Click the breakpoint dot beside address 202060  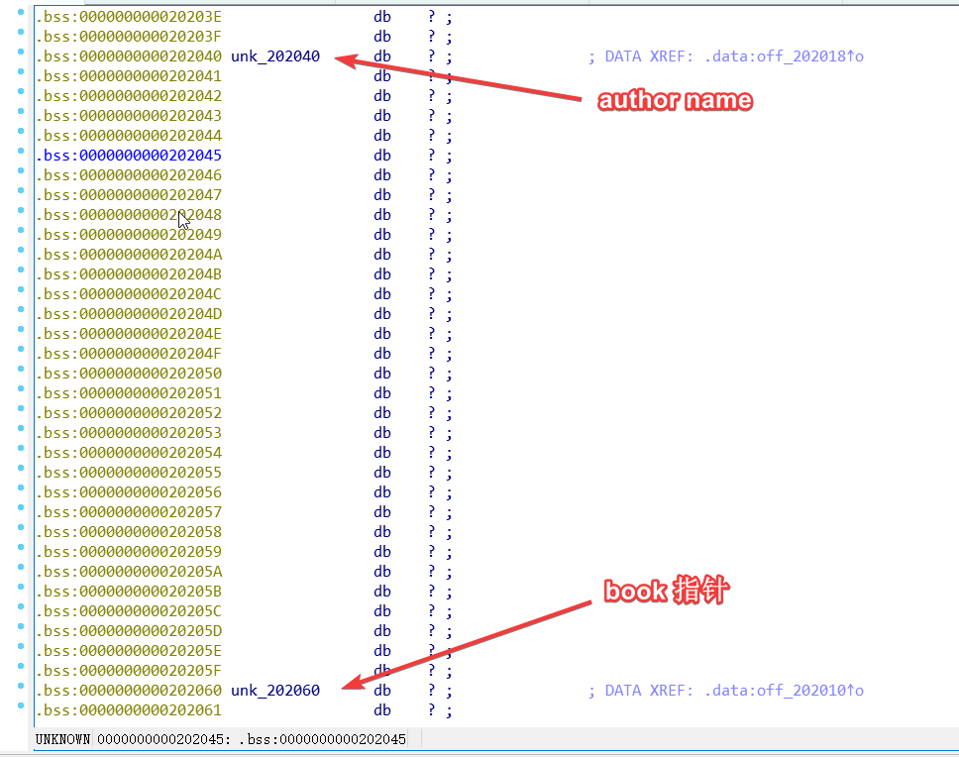pyautogui.click(x=21, y=689)
